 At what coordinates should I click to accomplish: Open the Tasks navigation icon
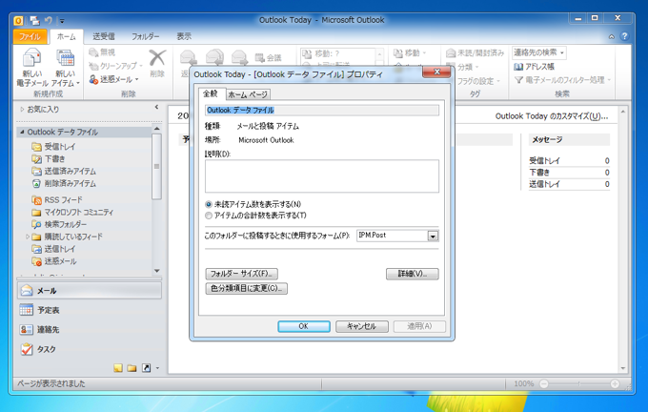point(27,349)
